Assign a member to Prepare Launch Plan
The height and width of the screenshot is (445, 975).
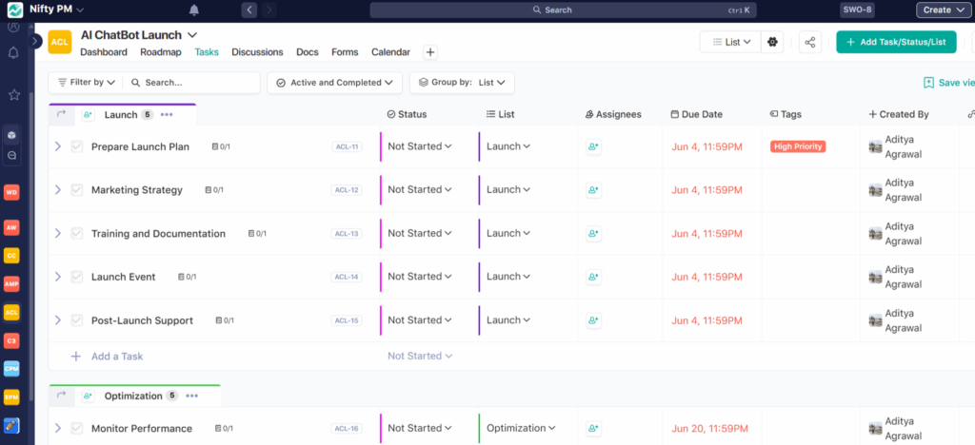tap(593, 146)
